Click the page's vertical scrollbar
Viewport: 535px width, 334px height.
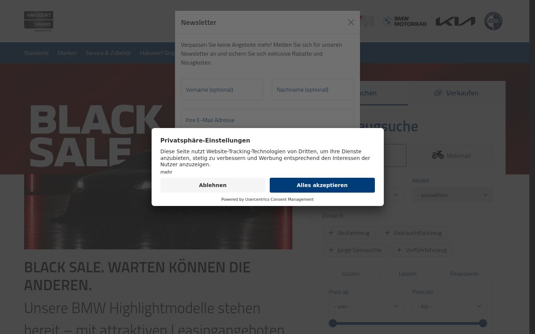[532, 167]
